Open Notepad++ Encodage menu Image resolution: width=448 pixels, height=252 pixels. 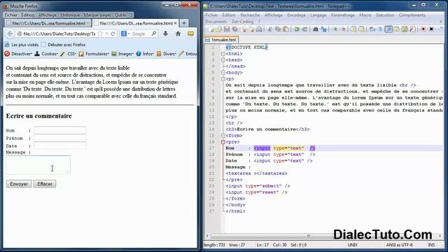coord(296,15)
